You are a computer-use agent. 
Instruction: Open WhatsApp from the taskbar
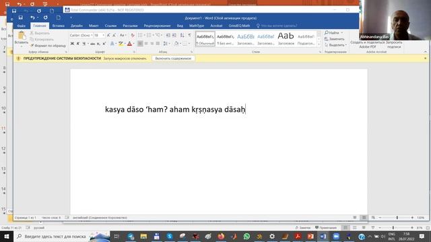coord(246,236)
